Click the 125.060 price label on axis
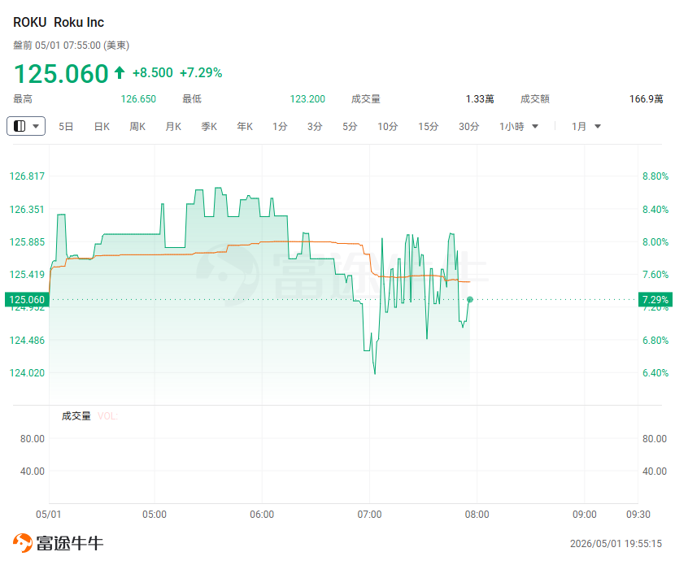The width and height of the screenshot is (675, 565). 27,299
